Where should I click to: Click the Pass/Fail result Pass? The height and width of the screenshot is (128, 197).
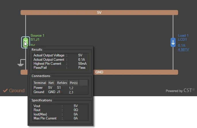(82, 68)
